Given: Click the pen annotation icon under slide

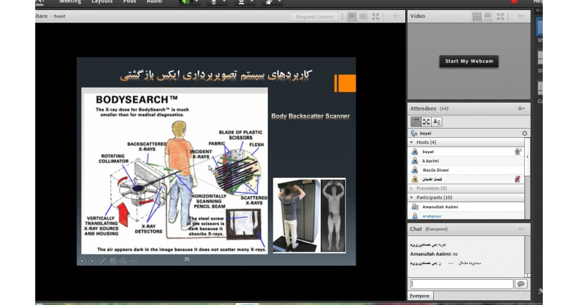Looking at the screenshot, I should tap(103, 261).
